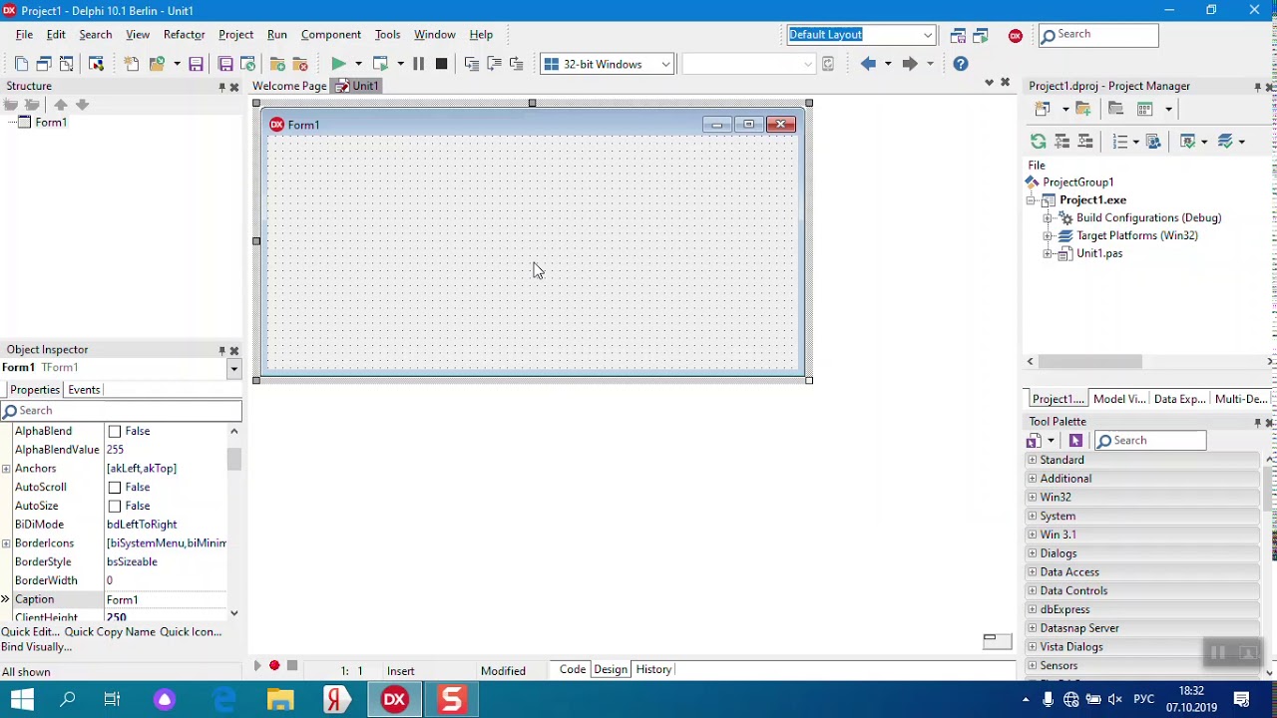Open Internet Explorer from the taskbar

click(223, 700)
